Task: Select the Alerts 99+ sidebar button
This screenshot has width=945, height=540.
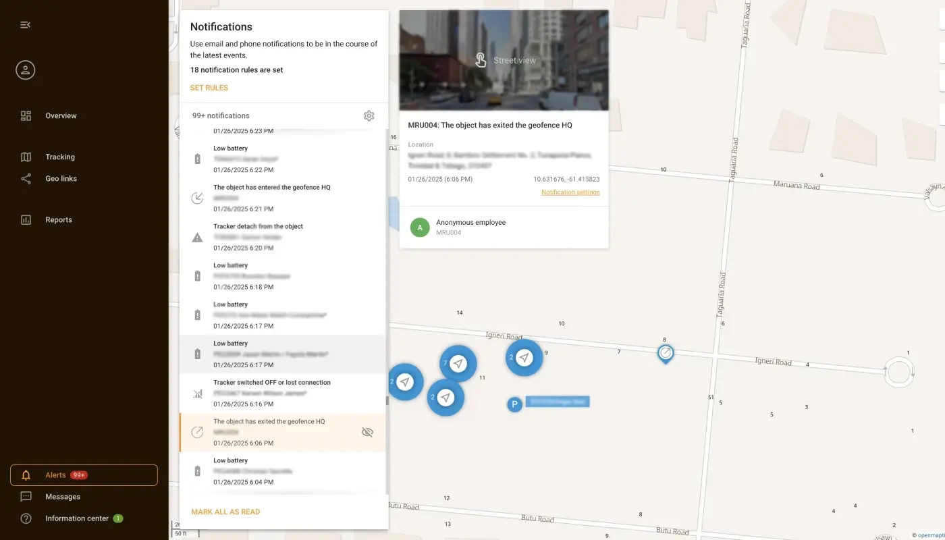Action: (x=84, y=475)
